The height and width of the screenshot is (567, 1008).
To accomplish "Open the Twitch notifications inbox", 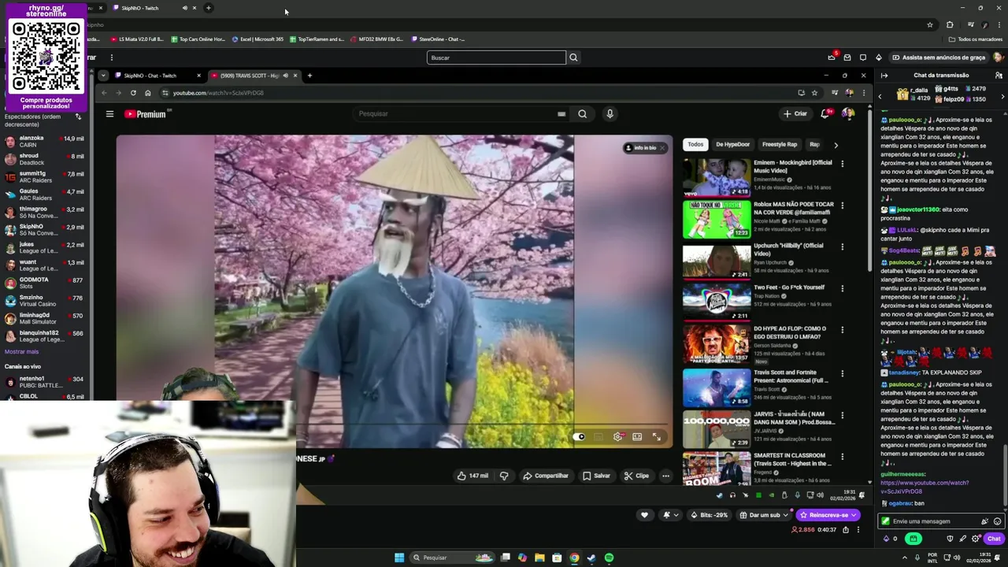I will click(847, 57).
